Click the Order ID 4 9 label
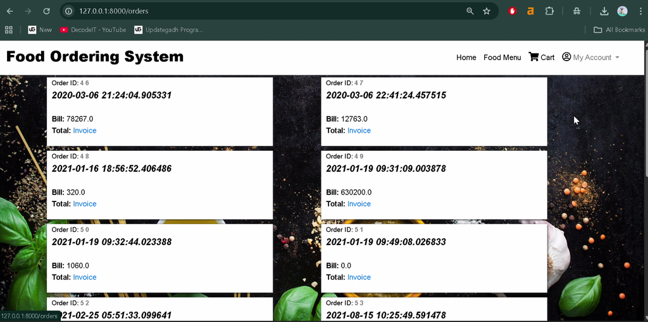The height and width of the screenshot is (322, 648). [345, 156]
